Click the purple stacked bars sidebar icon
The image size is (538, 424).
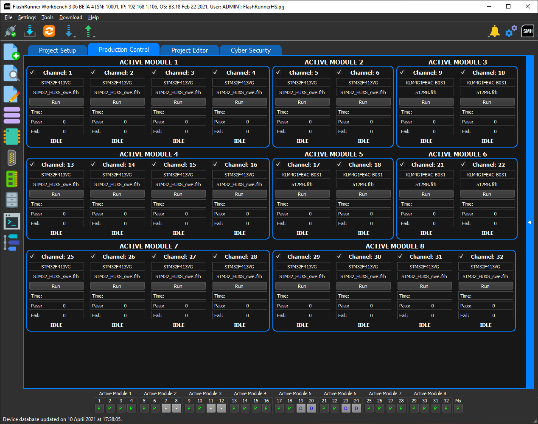point(11,115)
